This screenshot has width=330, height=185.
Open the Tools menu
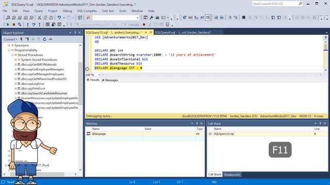[x=123, y=11]
